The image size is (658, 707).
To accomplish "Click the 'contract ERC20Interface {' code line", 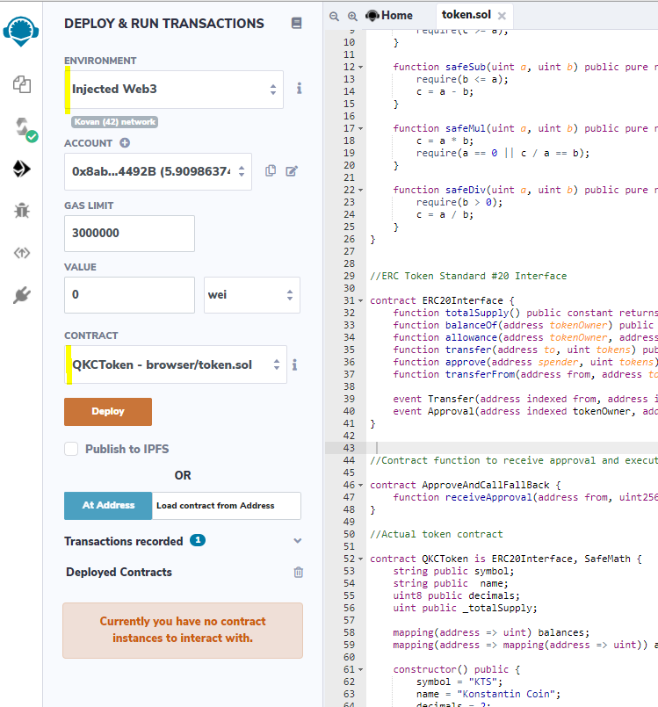I will [x=442, y=300].
